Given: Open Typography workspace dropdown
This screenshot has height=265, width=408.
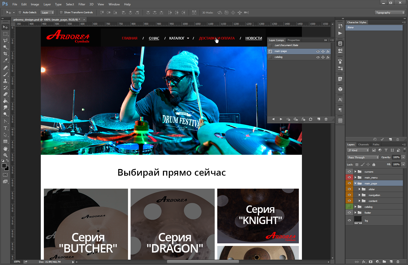Looking at the screenshot, I should coord(390,12).
